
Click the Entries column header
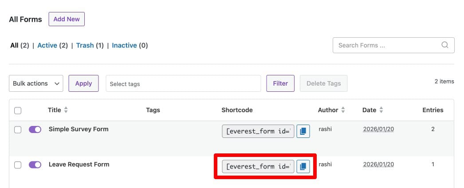tap(433, 110)
